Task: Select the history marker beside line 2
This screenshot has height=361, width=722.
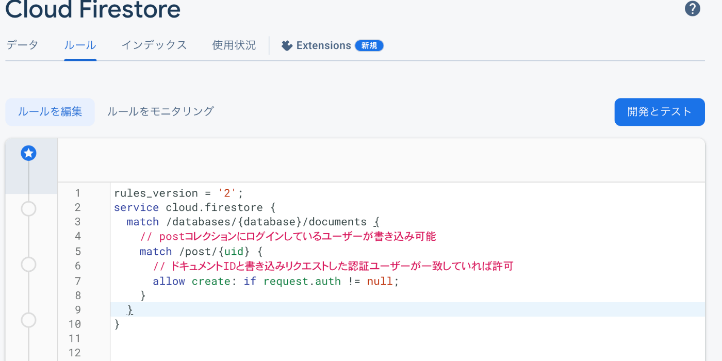Action: point(28,208)
